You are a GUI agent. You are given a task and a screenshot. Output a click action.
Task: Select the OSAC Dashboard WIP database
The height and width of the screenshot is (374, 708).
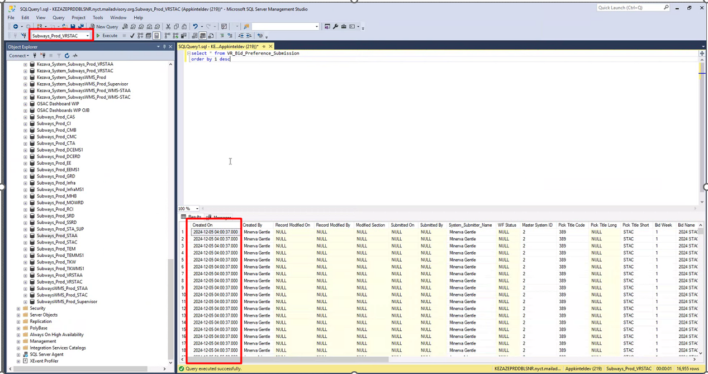(x=58, y=104)
